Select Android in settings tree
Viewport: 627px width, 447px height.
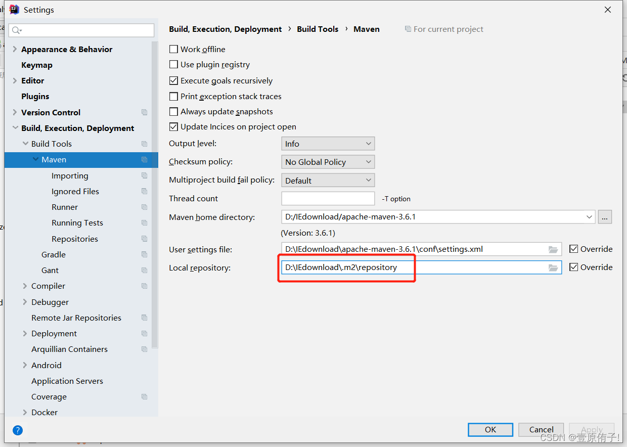coord(47,365)
